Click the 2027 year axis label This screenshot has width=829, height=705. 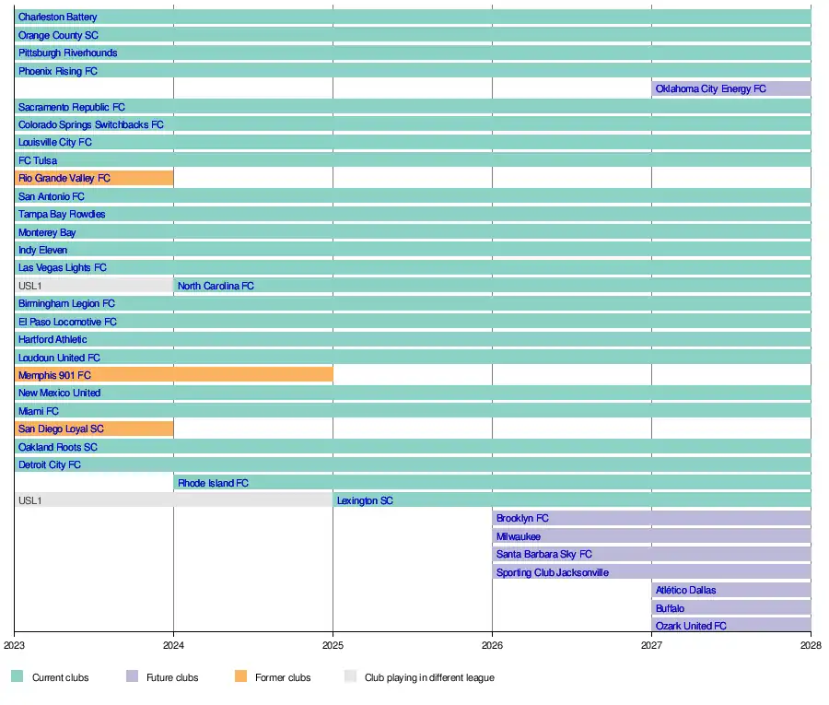point(651,646)
